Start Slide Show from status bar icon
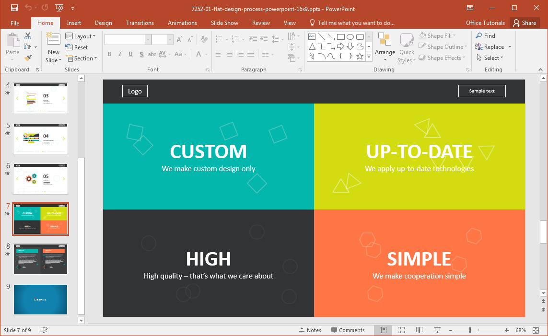548x336 pixels. pyautogui.click(x=437, y=330)
